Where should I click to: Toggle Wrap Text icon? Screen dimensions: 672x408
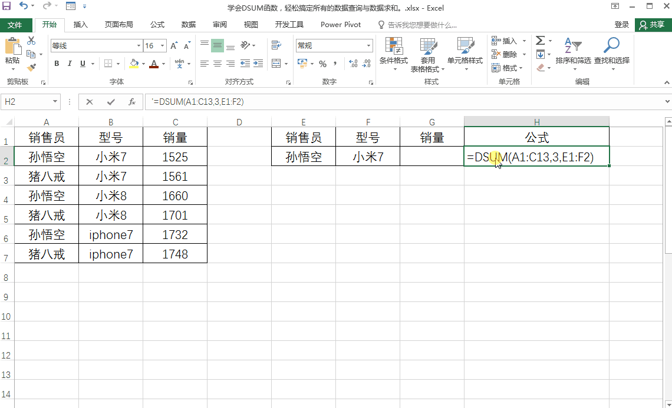[276, 45]
